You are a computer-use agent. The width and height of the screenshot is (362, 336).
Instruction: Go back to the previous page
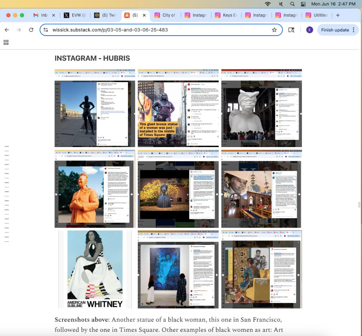click(x=7, y=30)
